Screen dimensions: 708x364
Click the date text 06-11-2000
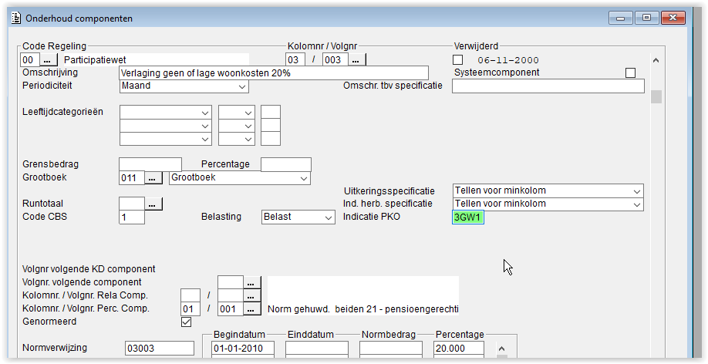click(508, 60)
